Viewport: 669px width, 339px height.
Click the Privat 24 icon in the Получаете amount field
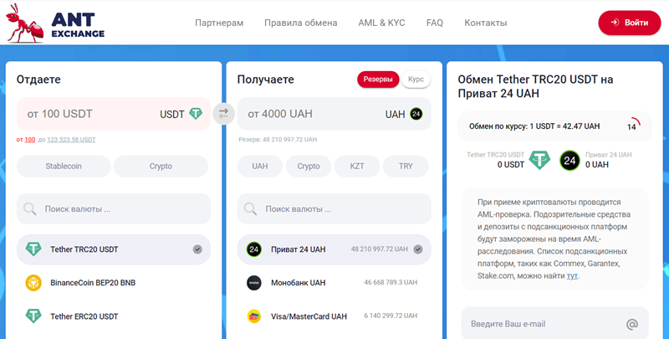click(x=416, y=114)
